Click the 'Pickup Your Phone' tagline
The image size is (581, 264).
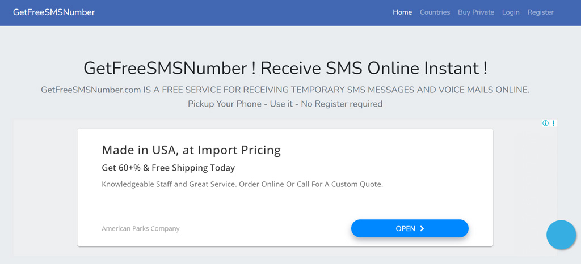click(285, 104)
